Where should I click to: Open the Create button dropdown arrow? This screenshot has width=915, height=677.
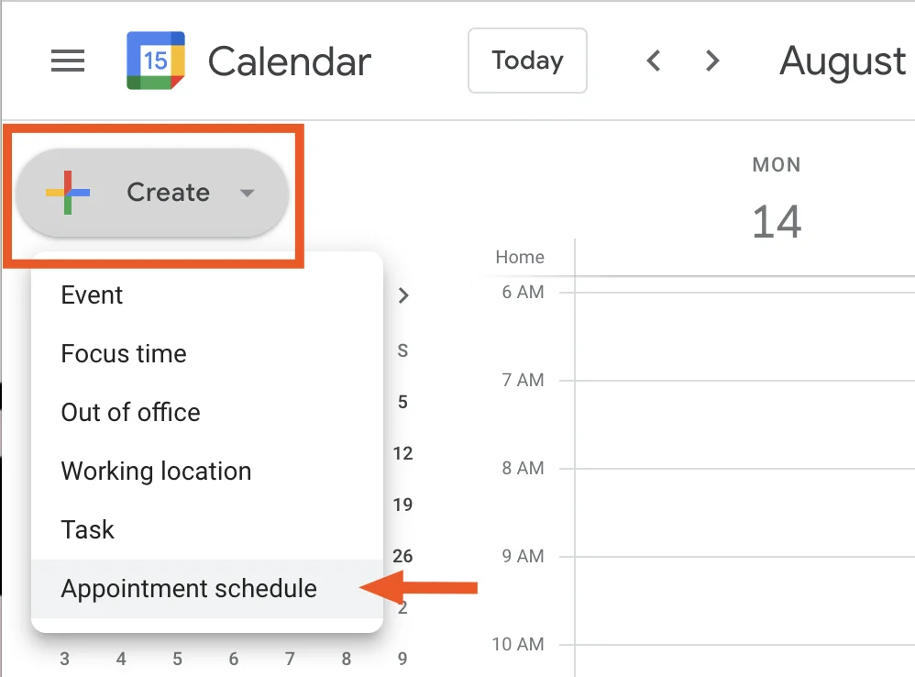246,194
